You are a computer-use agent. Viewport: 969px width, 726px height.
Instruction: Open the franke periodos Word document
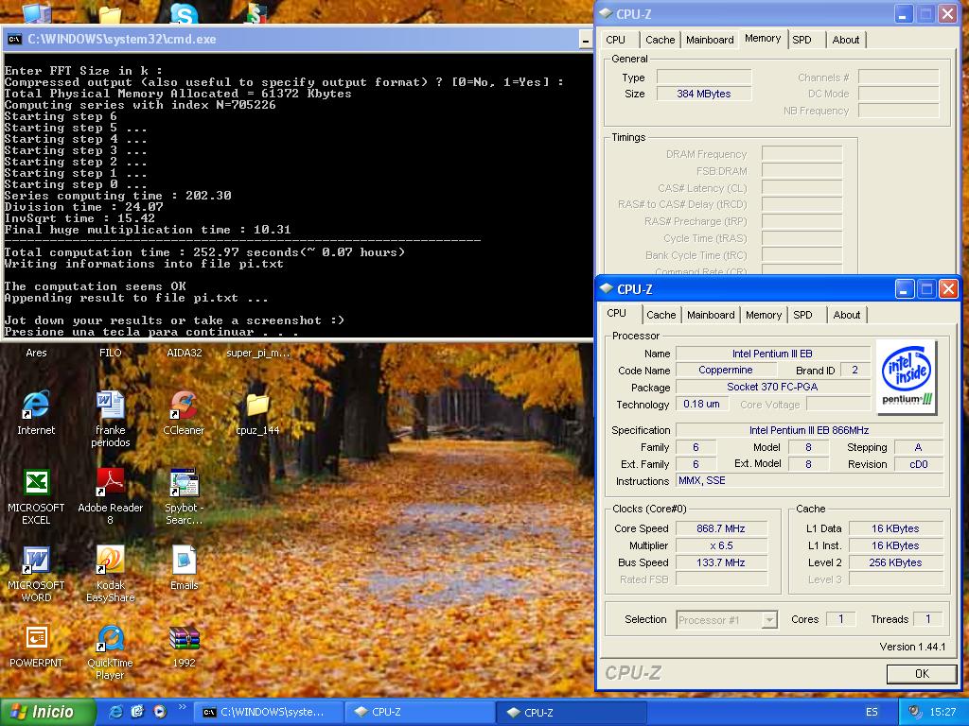pyautogui.click(x=110, y=405)
